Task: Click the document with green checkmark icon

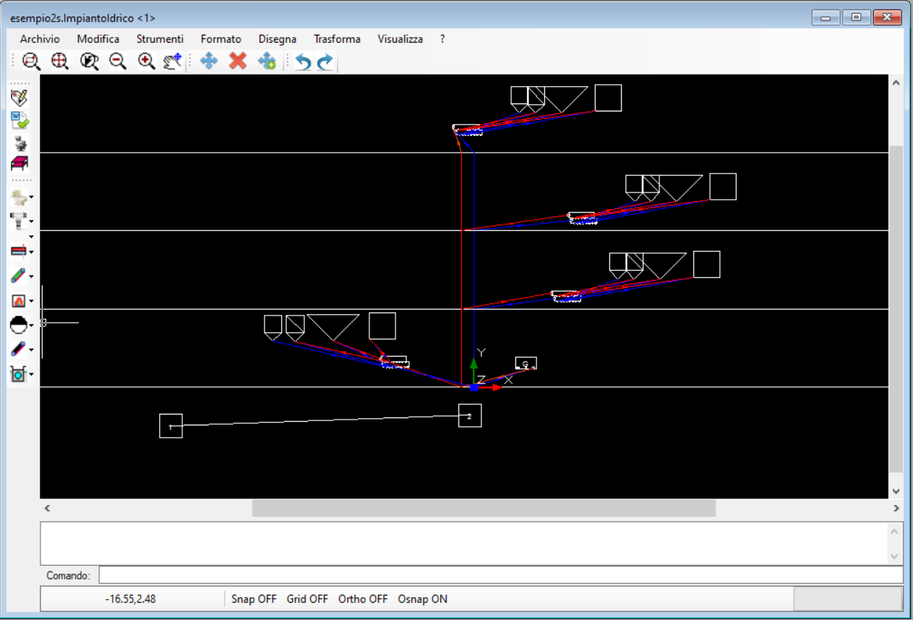Action: 20,120
